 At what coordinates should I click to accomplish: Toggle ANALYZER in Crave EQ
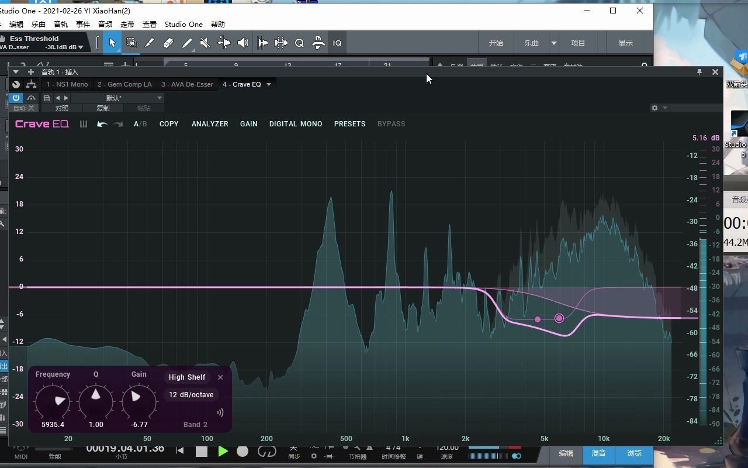click(210, 124)
